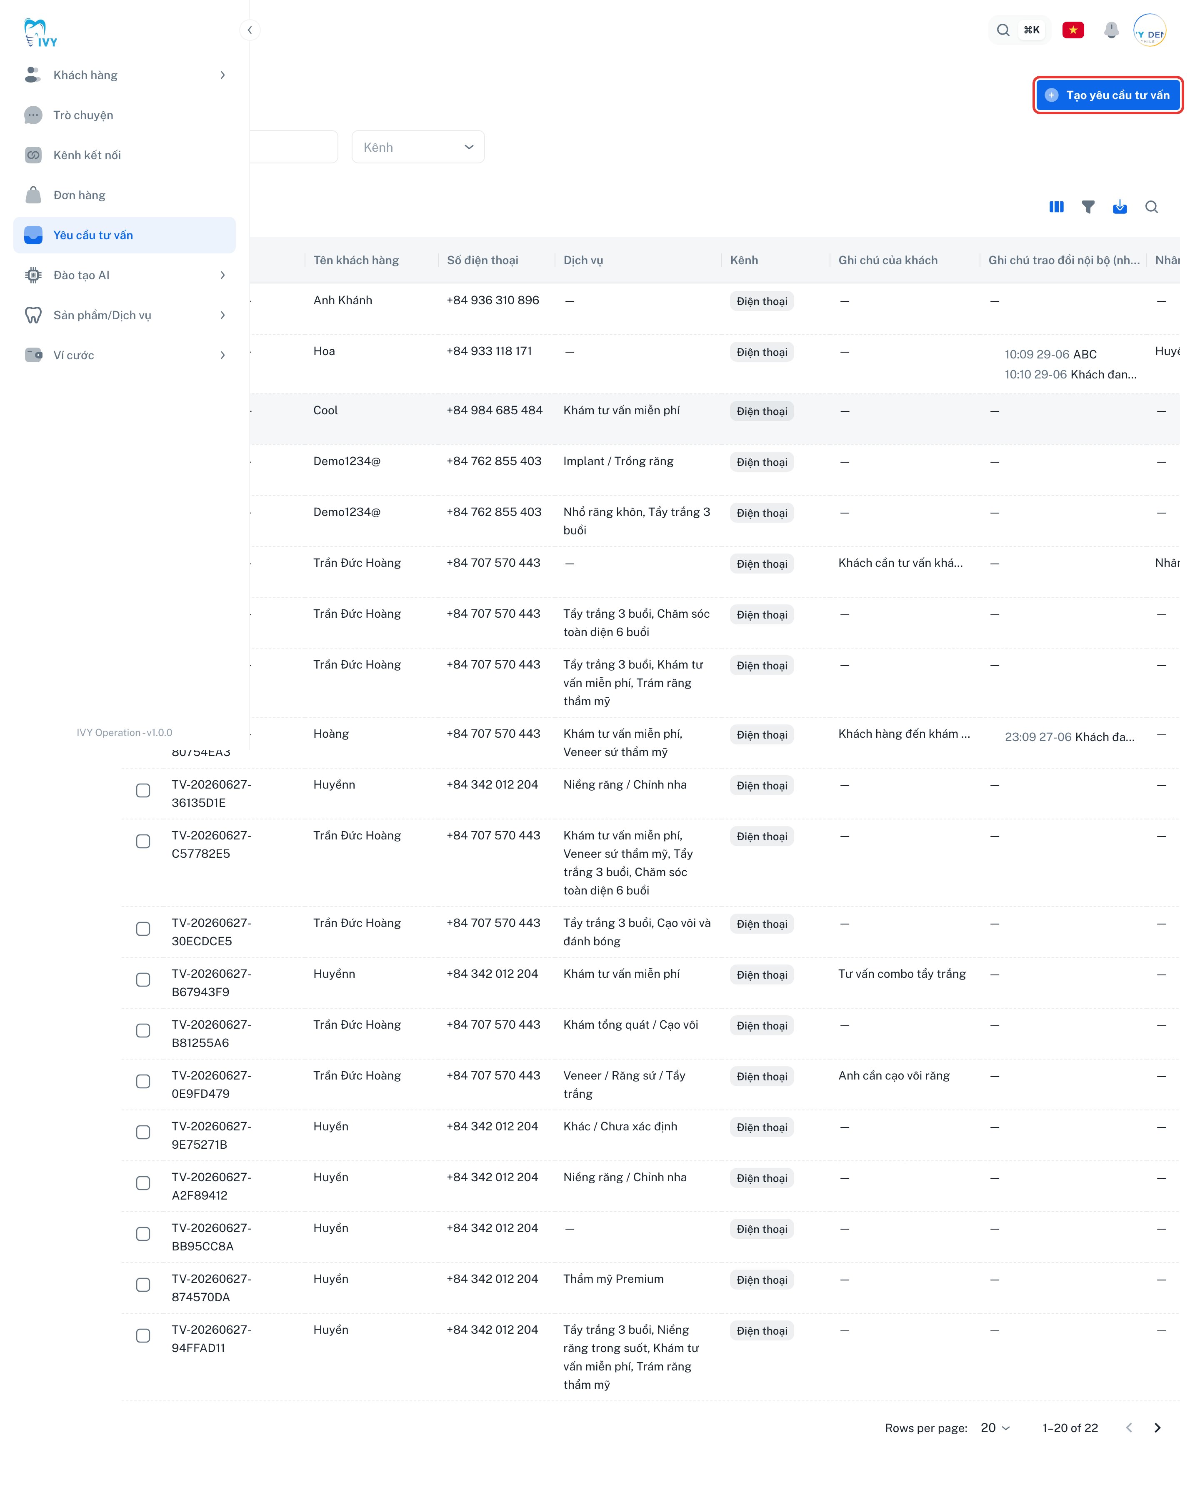Open the user avatar profile menu
Viewport: 1200px width, 1488px height.
(1150, 30)
